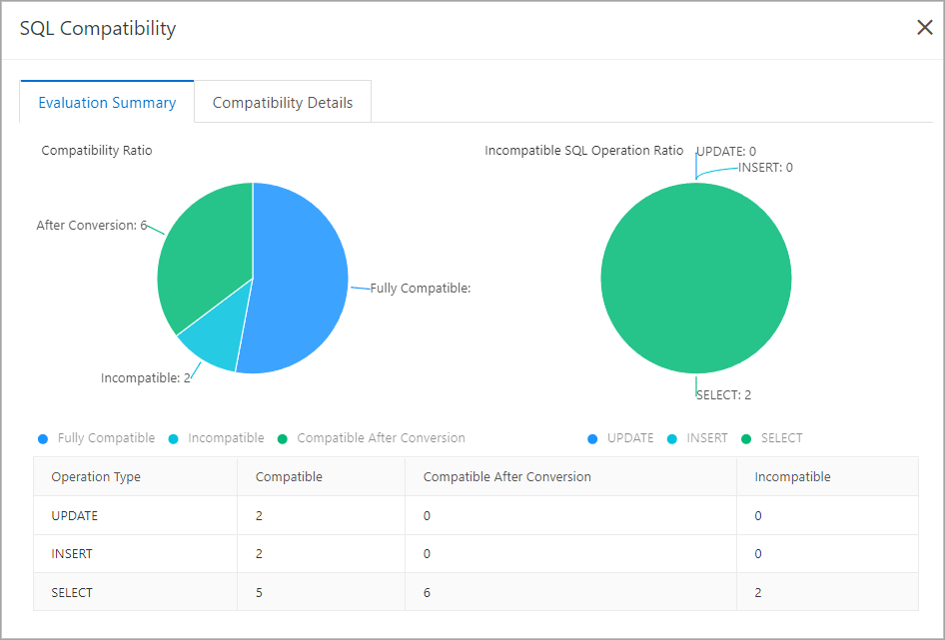
Task: Toggle the INSERT legend marker
Action: 672,438
